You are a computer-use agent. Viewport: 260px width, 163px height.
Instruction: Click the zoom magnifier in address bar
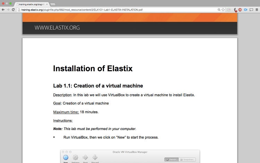(x=219, y=9)
